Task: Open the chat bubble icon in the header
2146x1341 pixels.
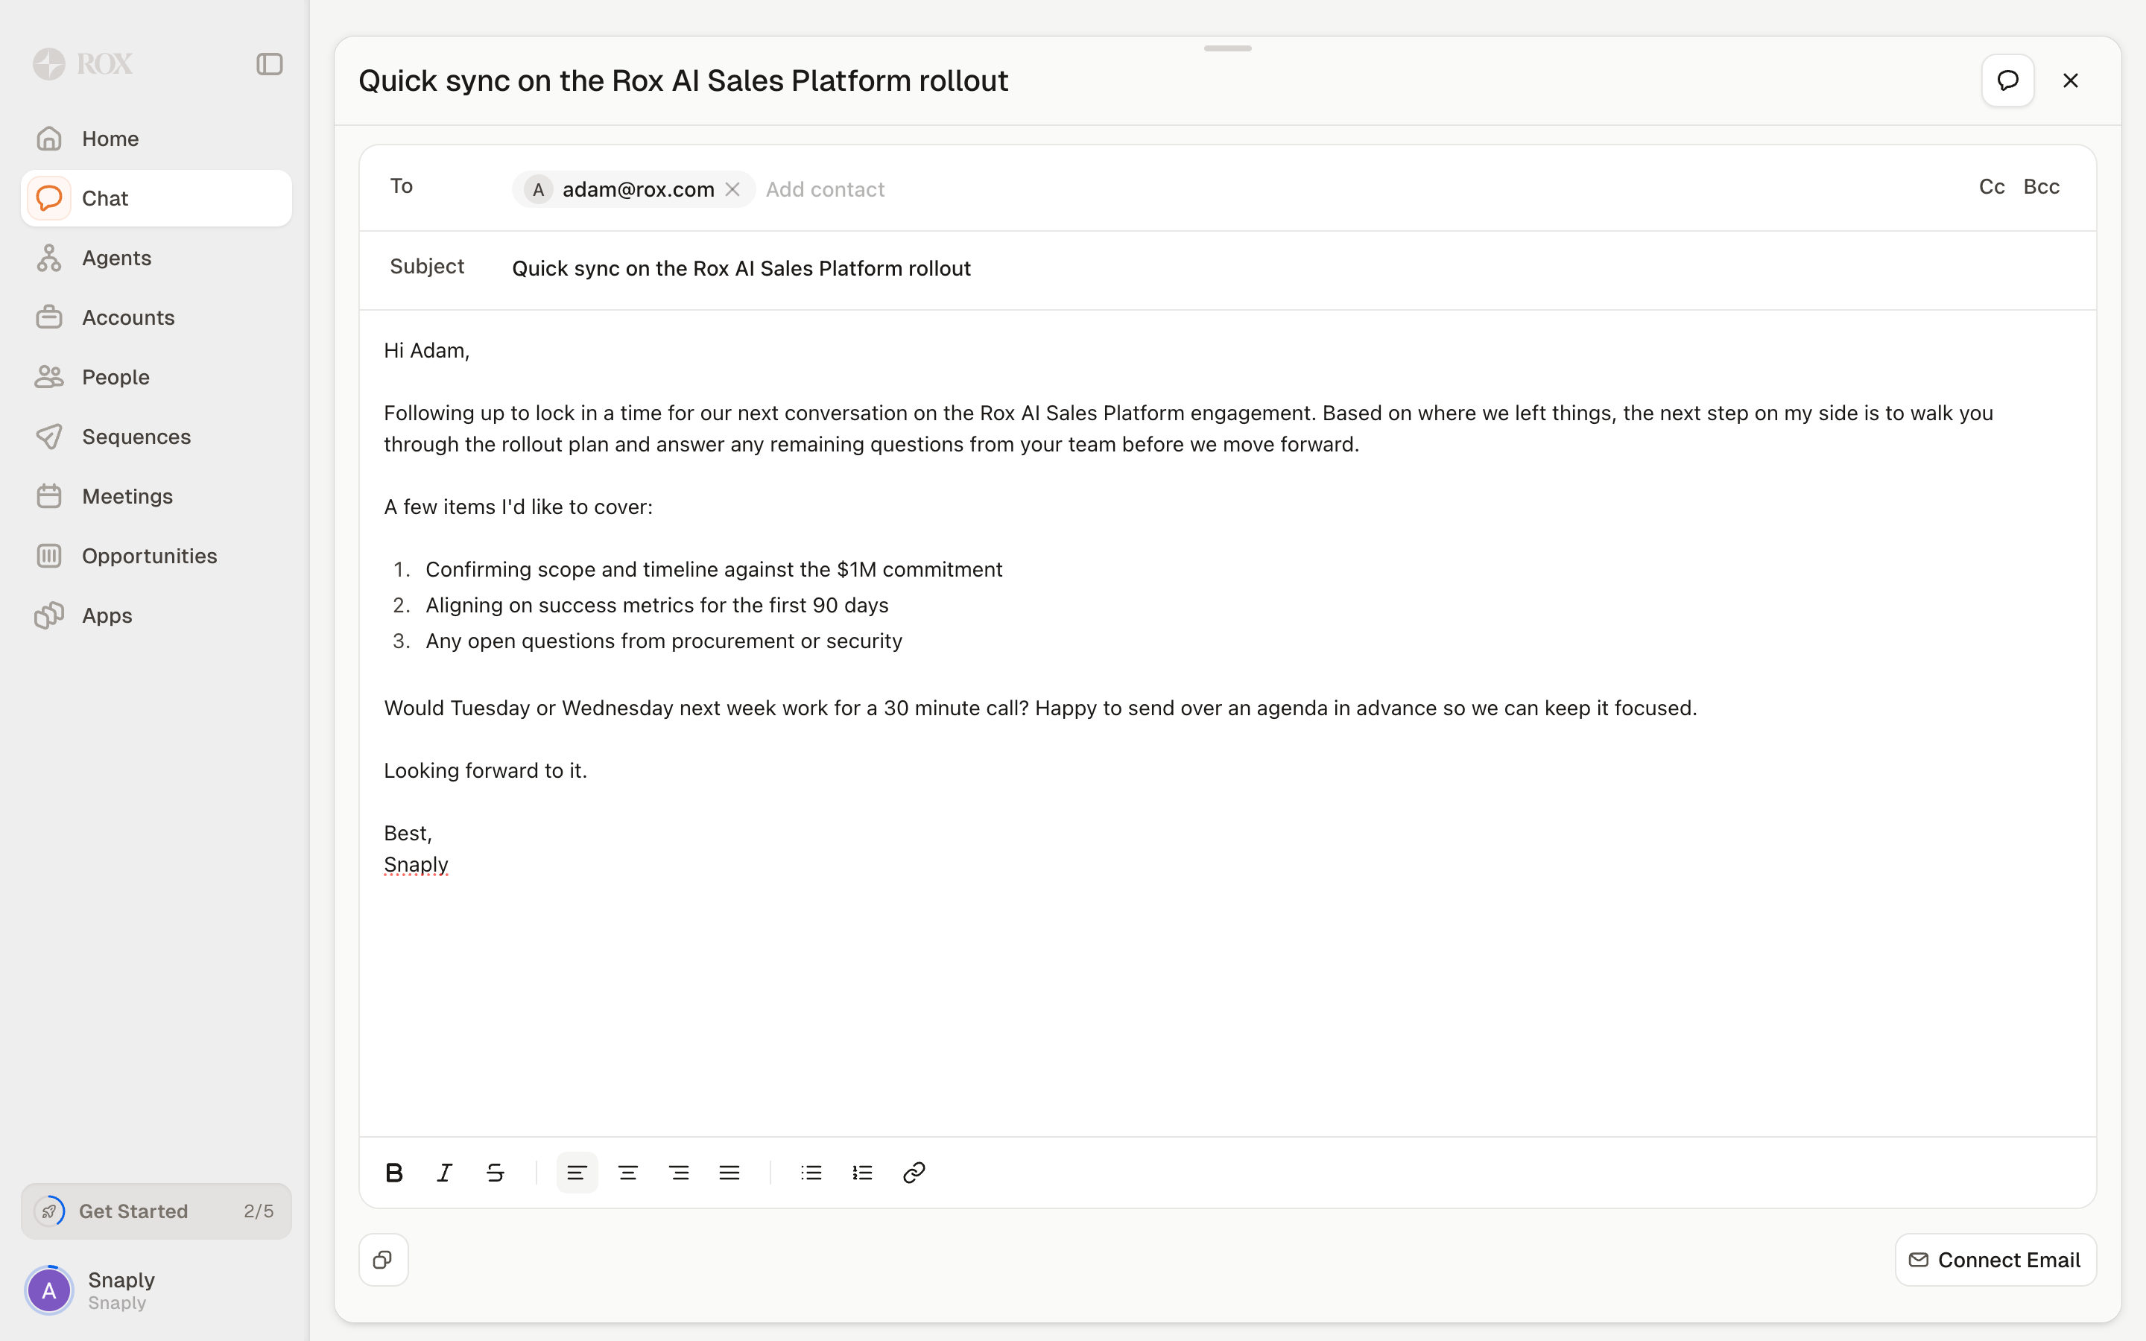Action: [x=2007, y=80]
